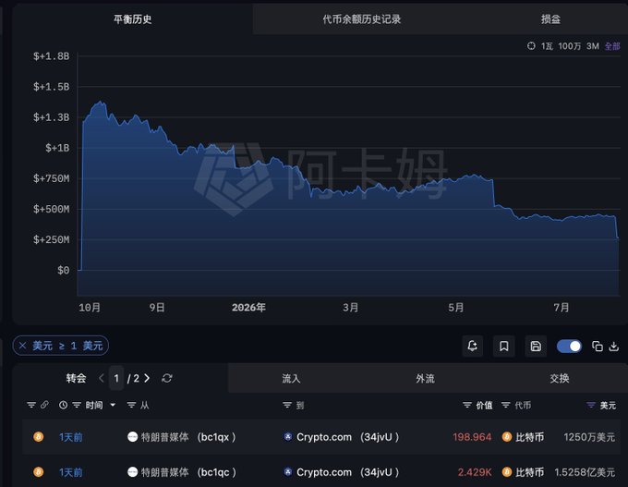This screenshot has height=487, width=628.
Task: Click the 198.964 value
Action: (x=472, y=437)
